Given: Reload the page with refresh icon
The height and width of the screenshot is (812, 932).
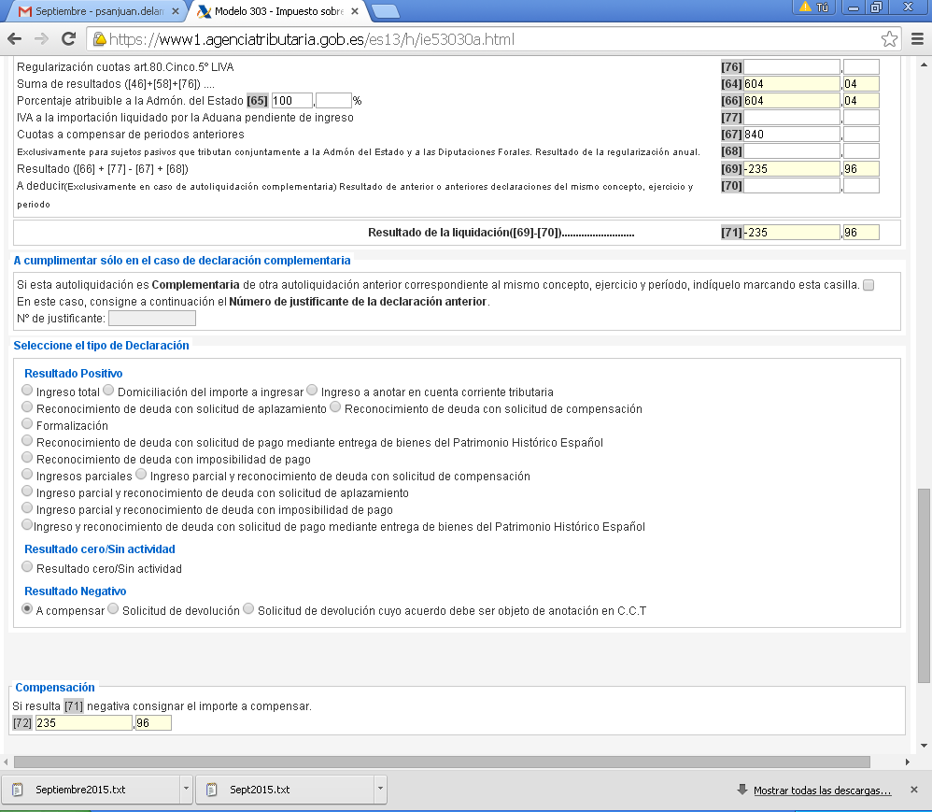Looking at the screenshot, I should pyautogui.click(x=68, y=39).
